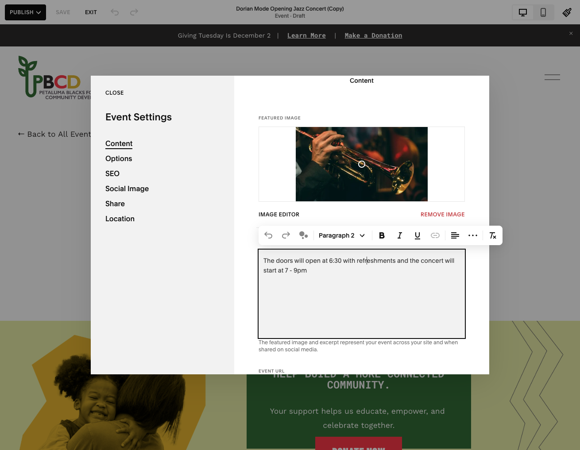Apply italic formatting in the text toolbar

(x=399, y=235)
